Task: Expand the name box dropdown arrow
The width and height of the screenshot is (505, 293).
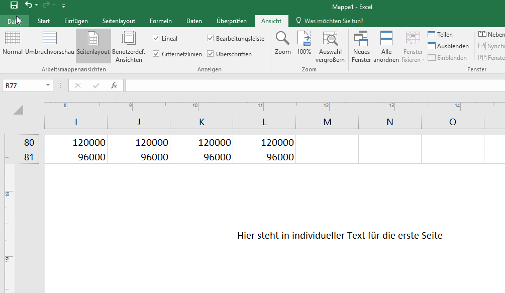Action: pos(48,86)
